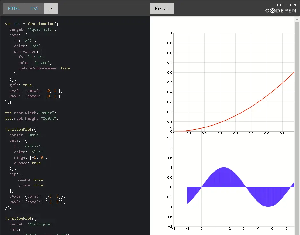Click the code line "target: '#multiple',"
The image size is (300, 235).
click(31, 224)
